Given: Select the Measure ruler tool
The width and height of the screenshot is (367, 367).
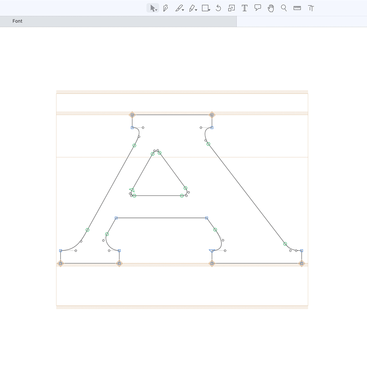Looking at the screenshot, I should point(297,8).
